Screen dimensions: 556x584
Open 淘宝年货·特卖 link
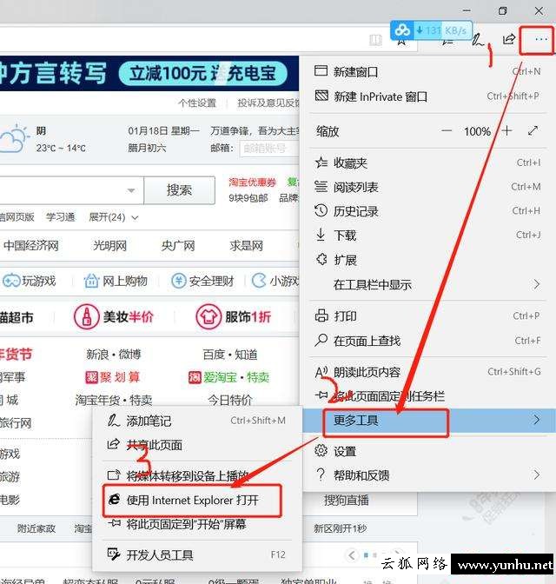coord(114,401)
